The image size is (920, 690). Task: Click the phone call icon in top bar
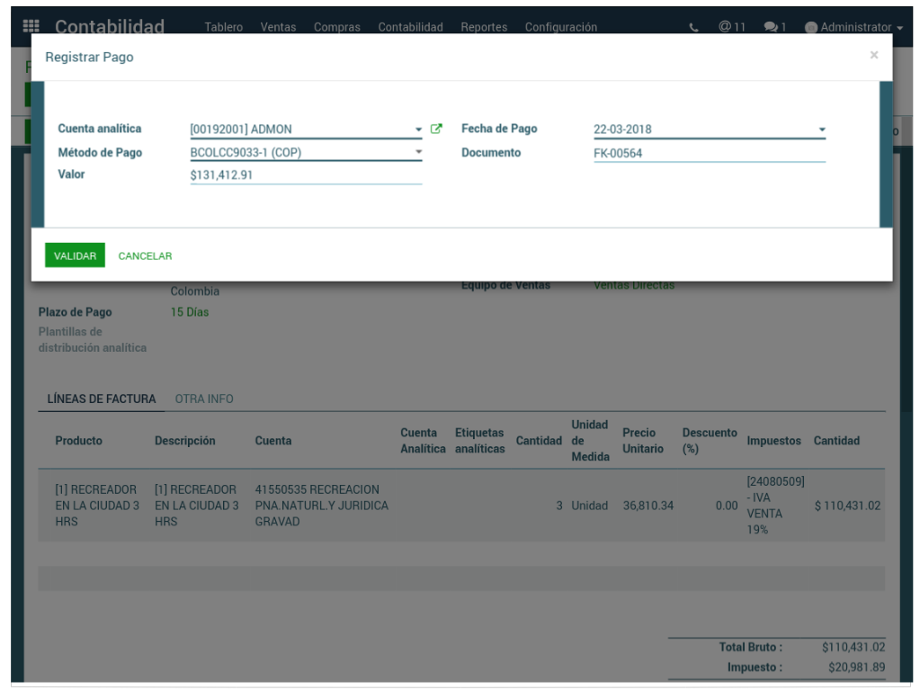[x=693, y=28]
